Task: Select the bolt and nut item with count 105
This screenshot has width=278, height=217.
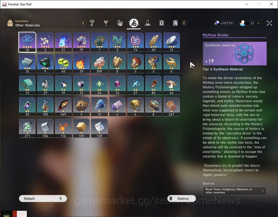Action: [x=45, y=107]
